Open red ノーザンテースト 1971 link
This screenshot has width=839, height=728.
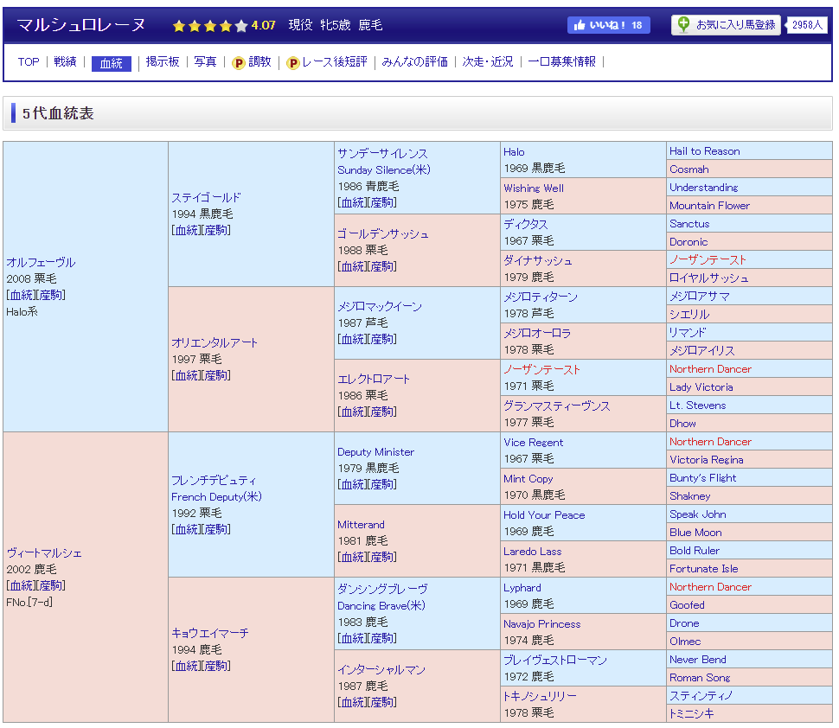(541, 369)
